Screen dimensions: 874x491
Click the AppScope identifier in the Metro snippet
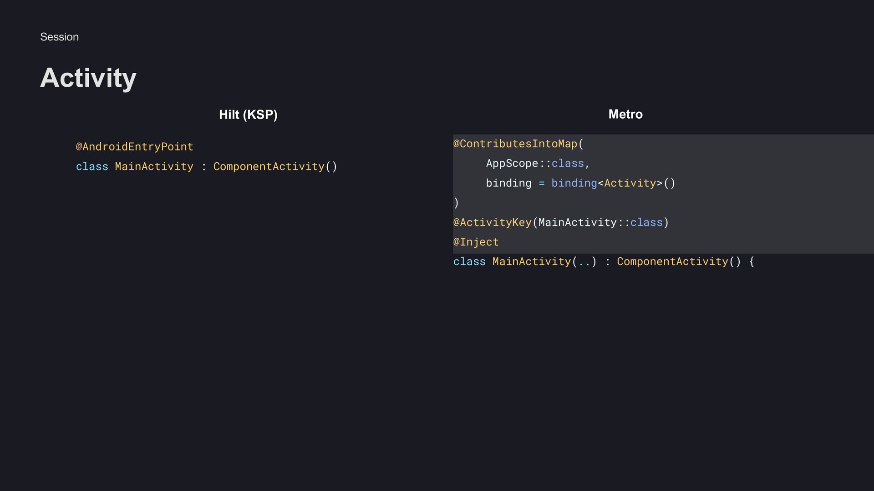512,163
